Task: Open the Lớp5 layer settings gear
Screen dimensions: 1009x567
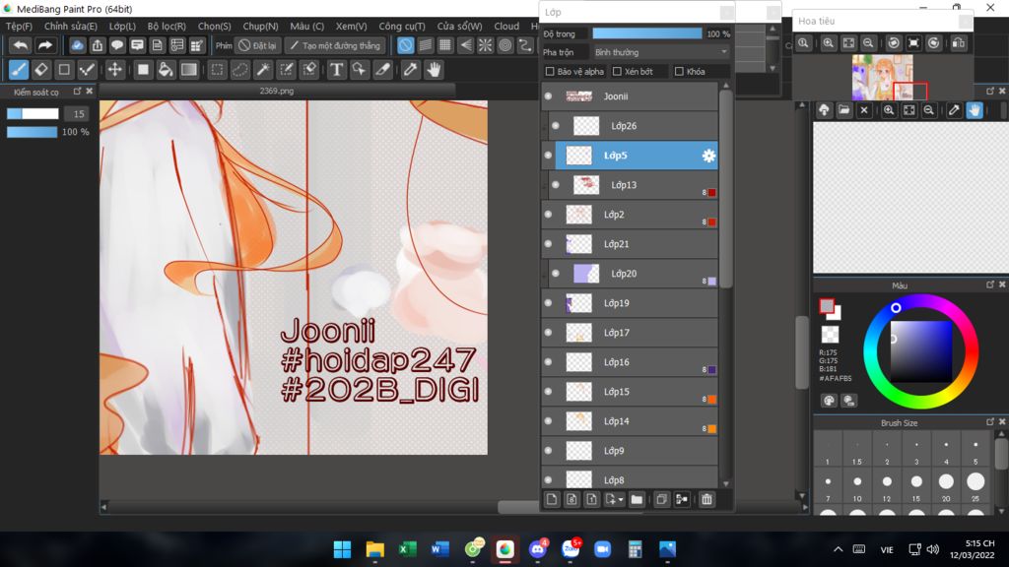Action: pyautogui.click(x=708, y=156)
